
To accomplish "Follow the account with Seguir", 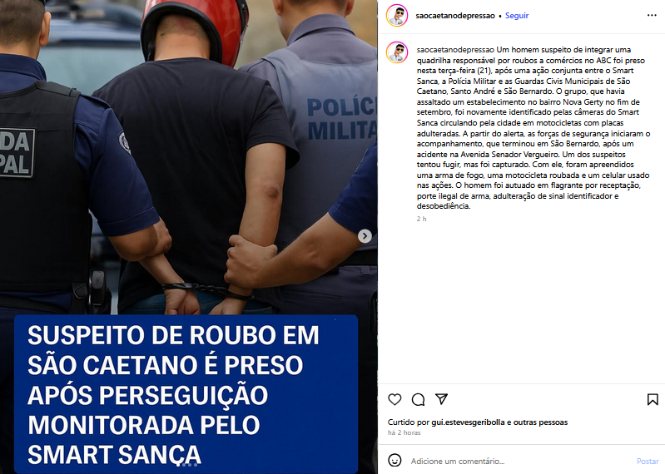I will click(x=517, y=16).
